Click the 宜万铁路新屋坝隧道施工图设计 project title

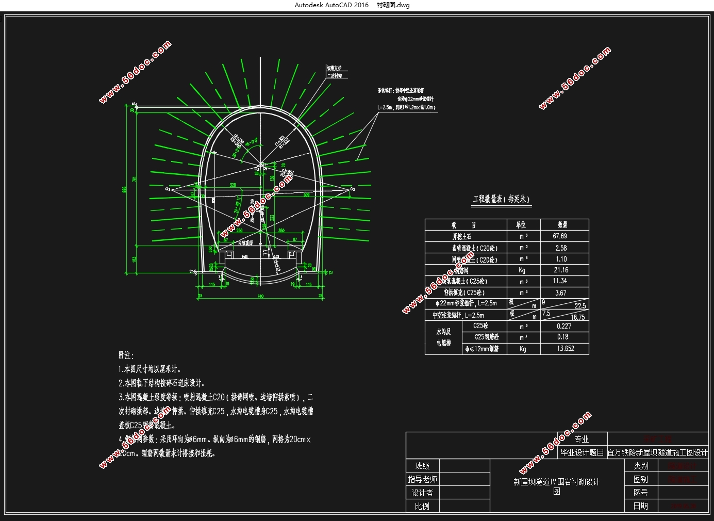[x=657, y=452]
